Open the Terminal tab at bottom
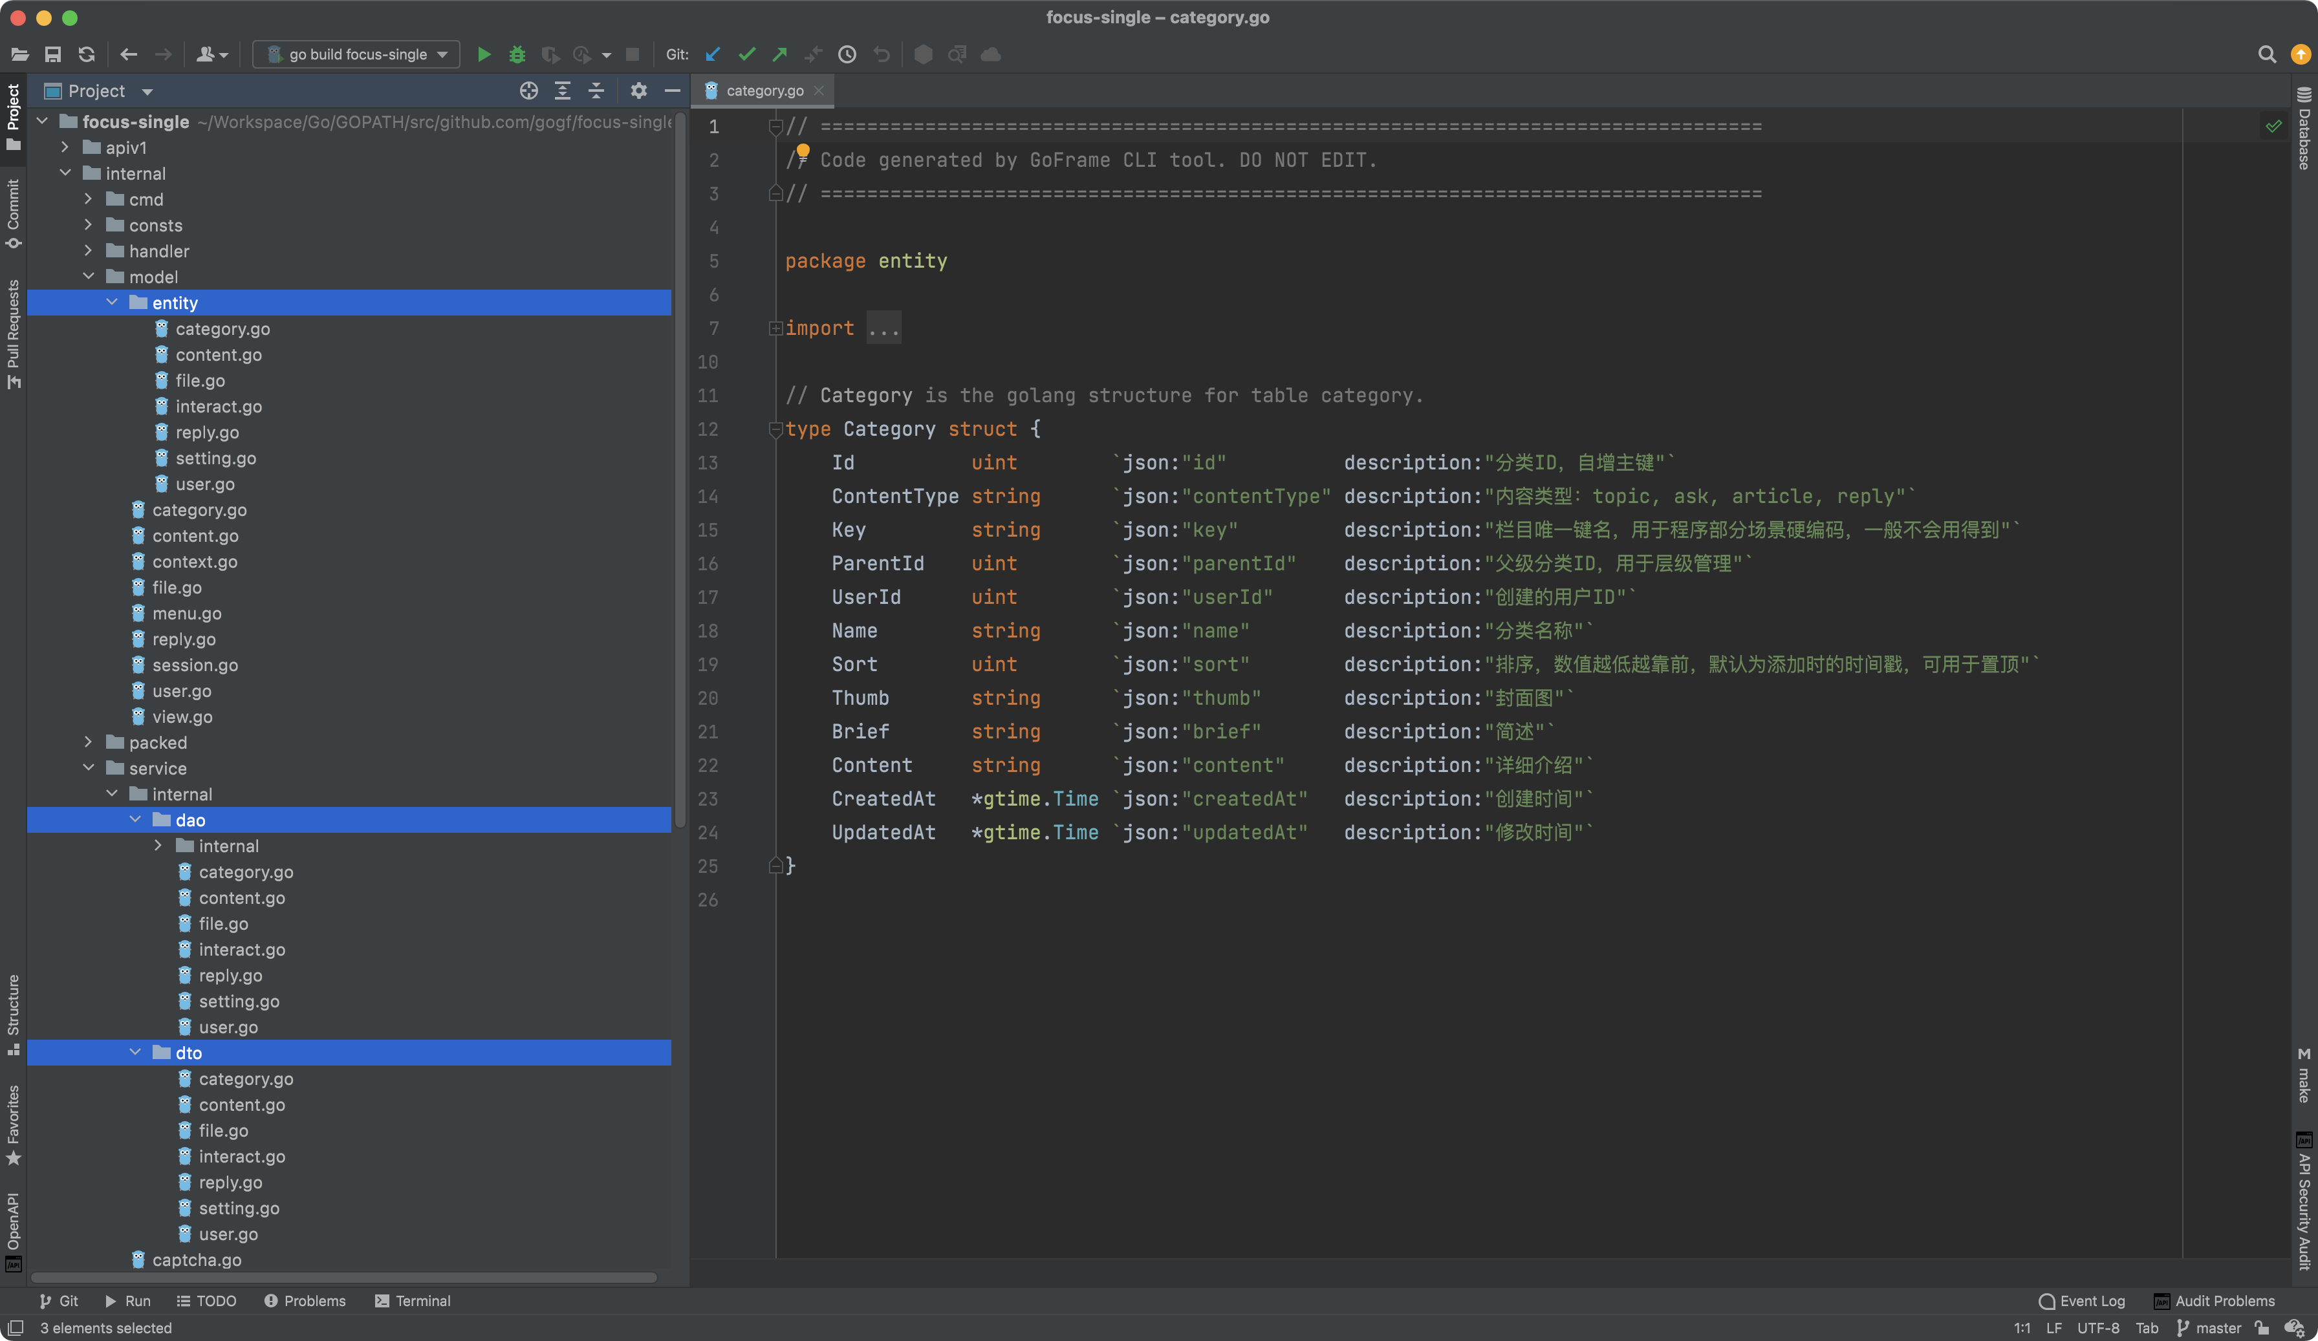Image resolution: width=2318 pixels, height=1341 pixels. (412, 1300)
